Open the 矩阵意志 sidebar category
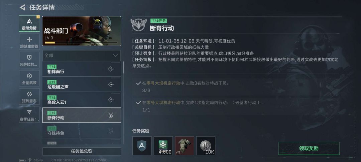361x162 pixels. 29,96
